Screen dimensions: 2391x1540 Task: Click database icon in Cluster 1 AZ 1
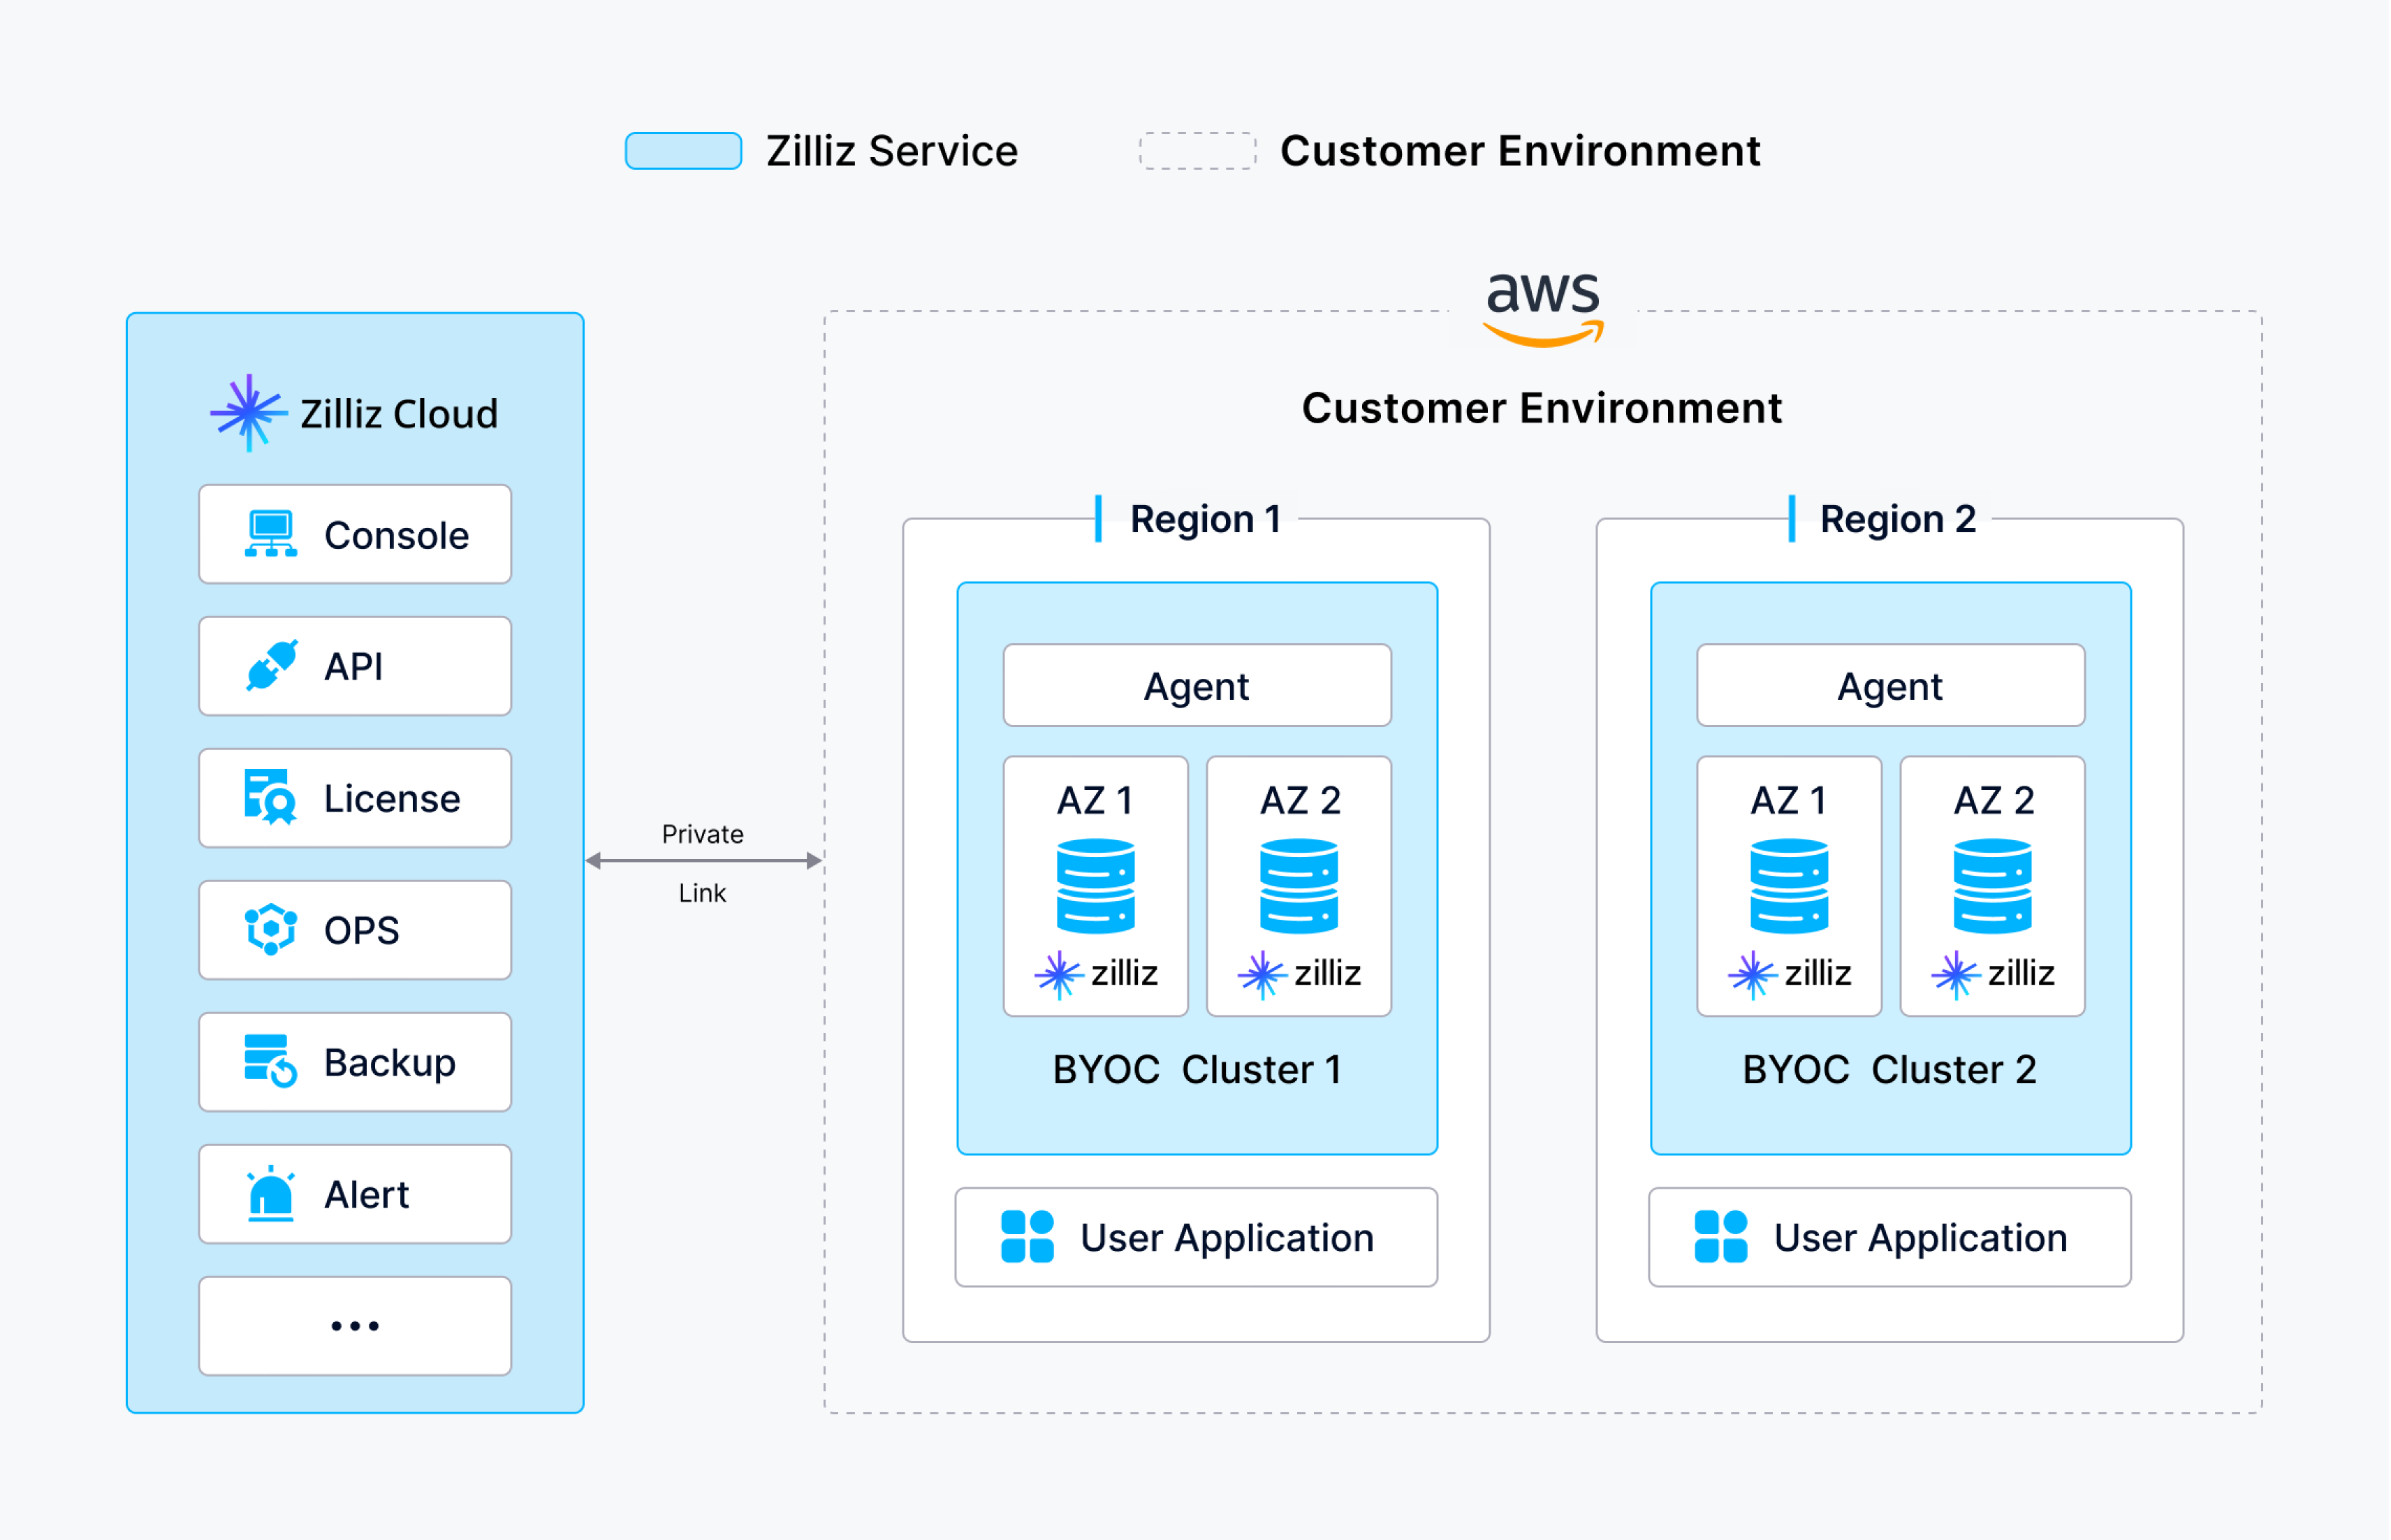[x=1096, y=886]
